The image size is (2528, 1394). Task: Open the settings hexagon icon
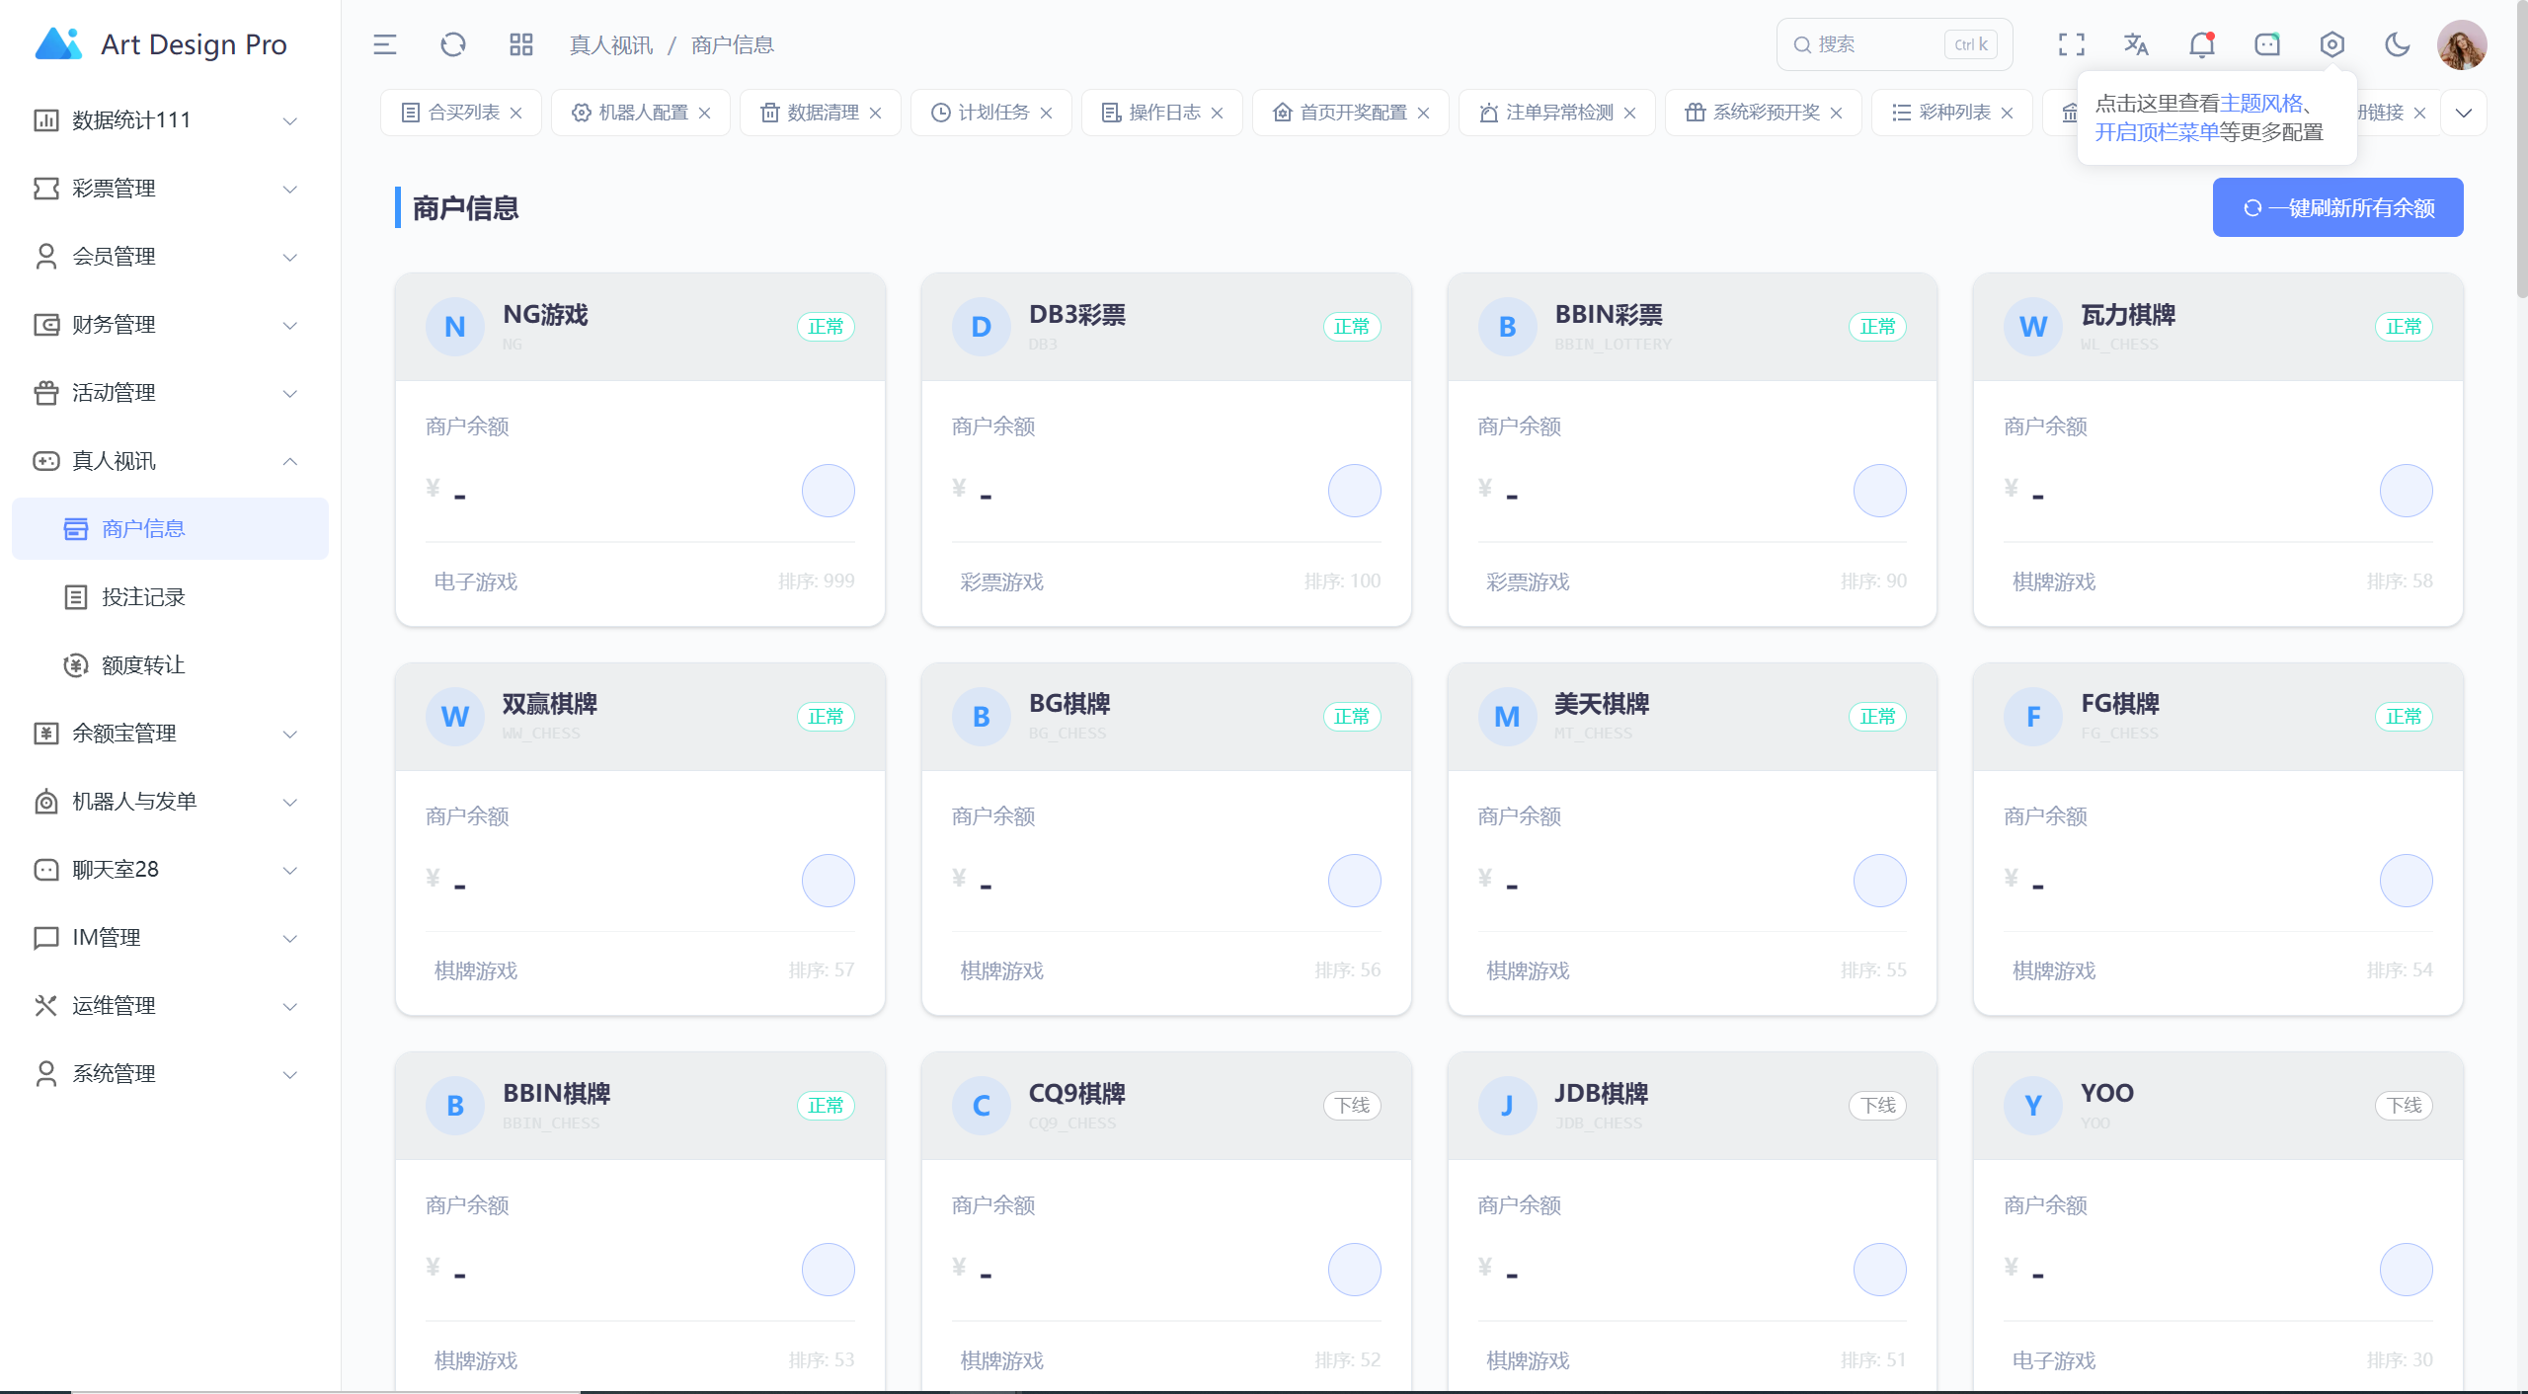pyautogui.click(x=2331, y=44)
